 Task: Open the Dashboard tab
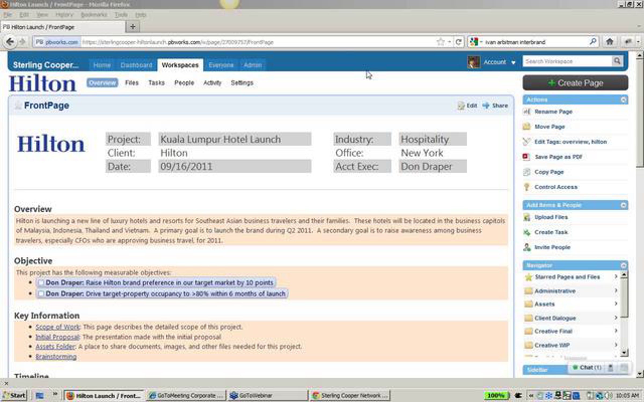click(136, 65)
